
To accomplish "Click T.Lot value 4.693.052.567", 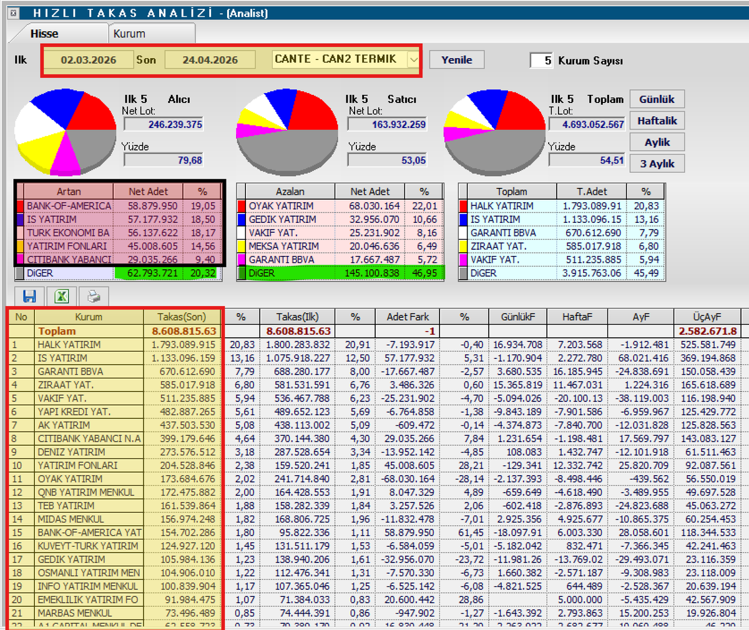I will tap(587, 124).
